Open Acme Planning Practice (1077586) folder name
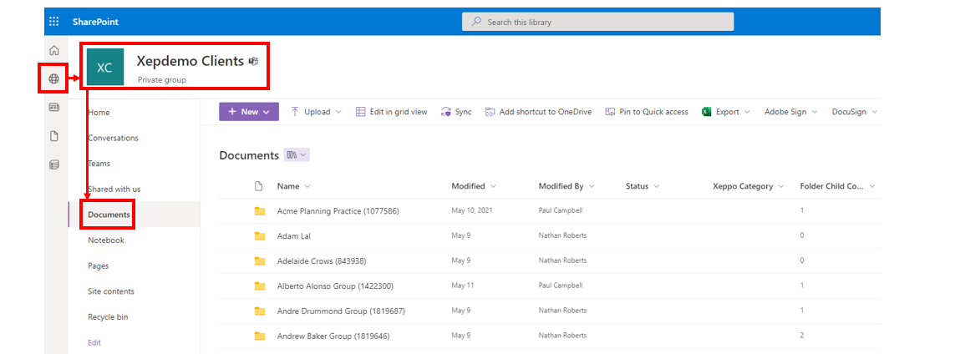 click(338, 211)
